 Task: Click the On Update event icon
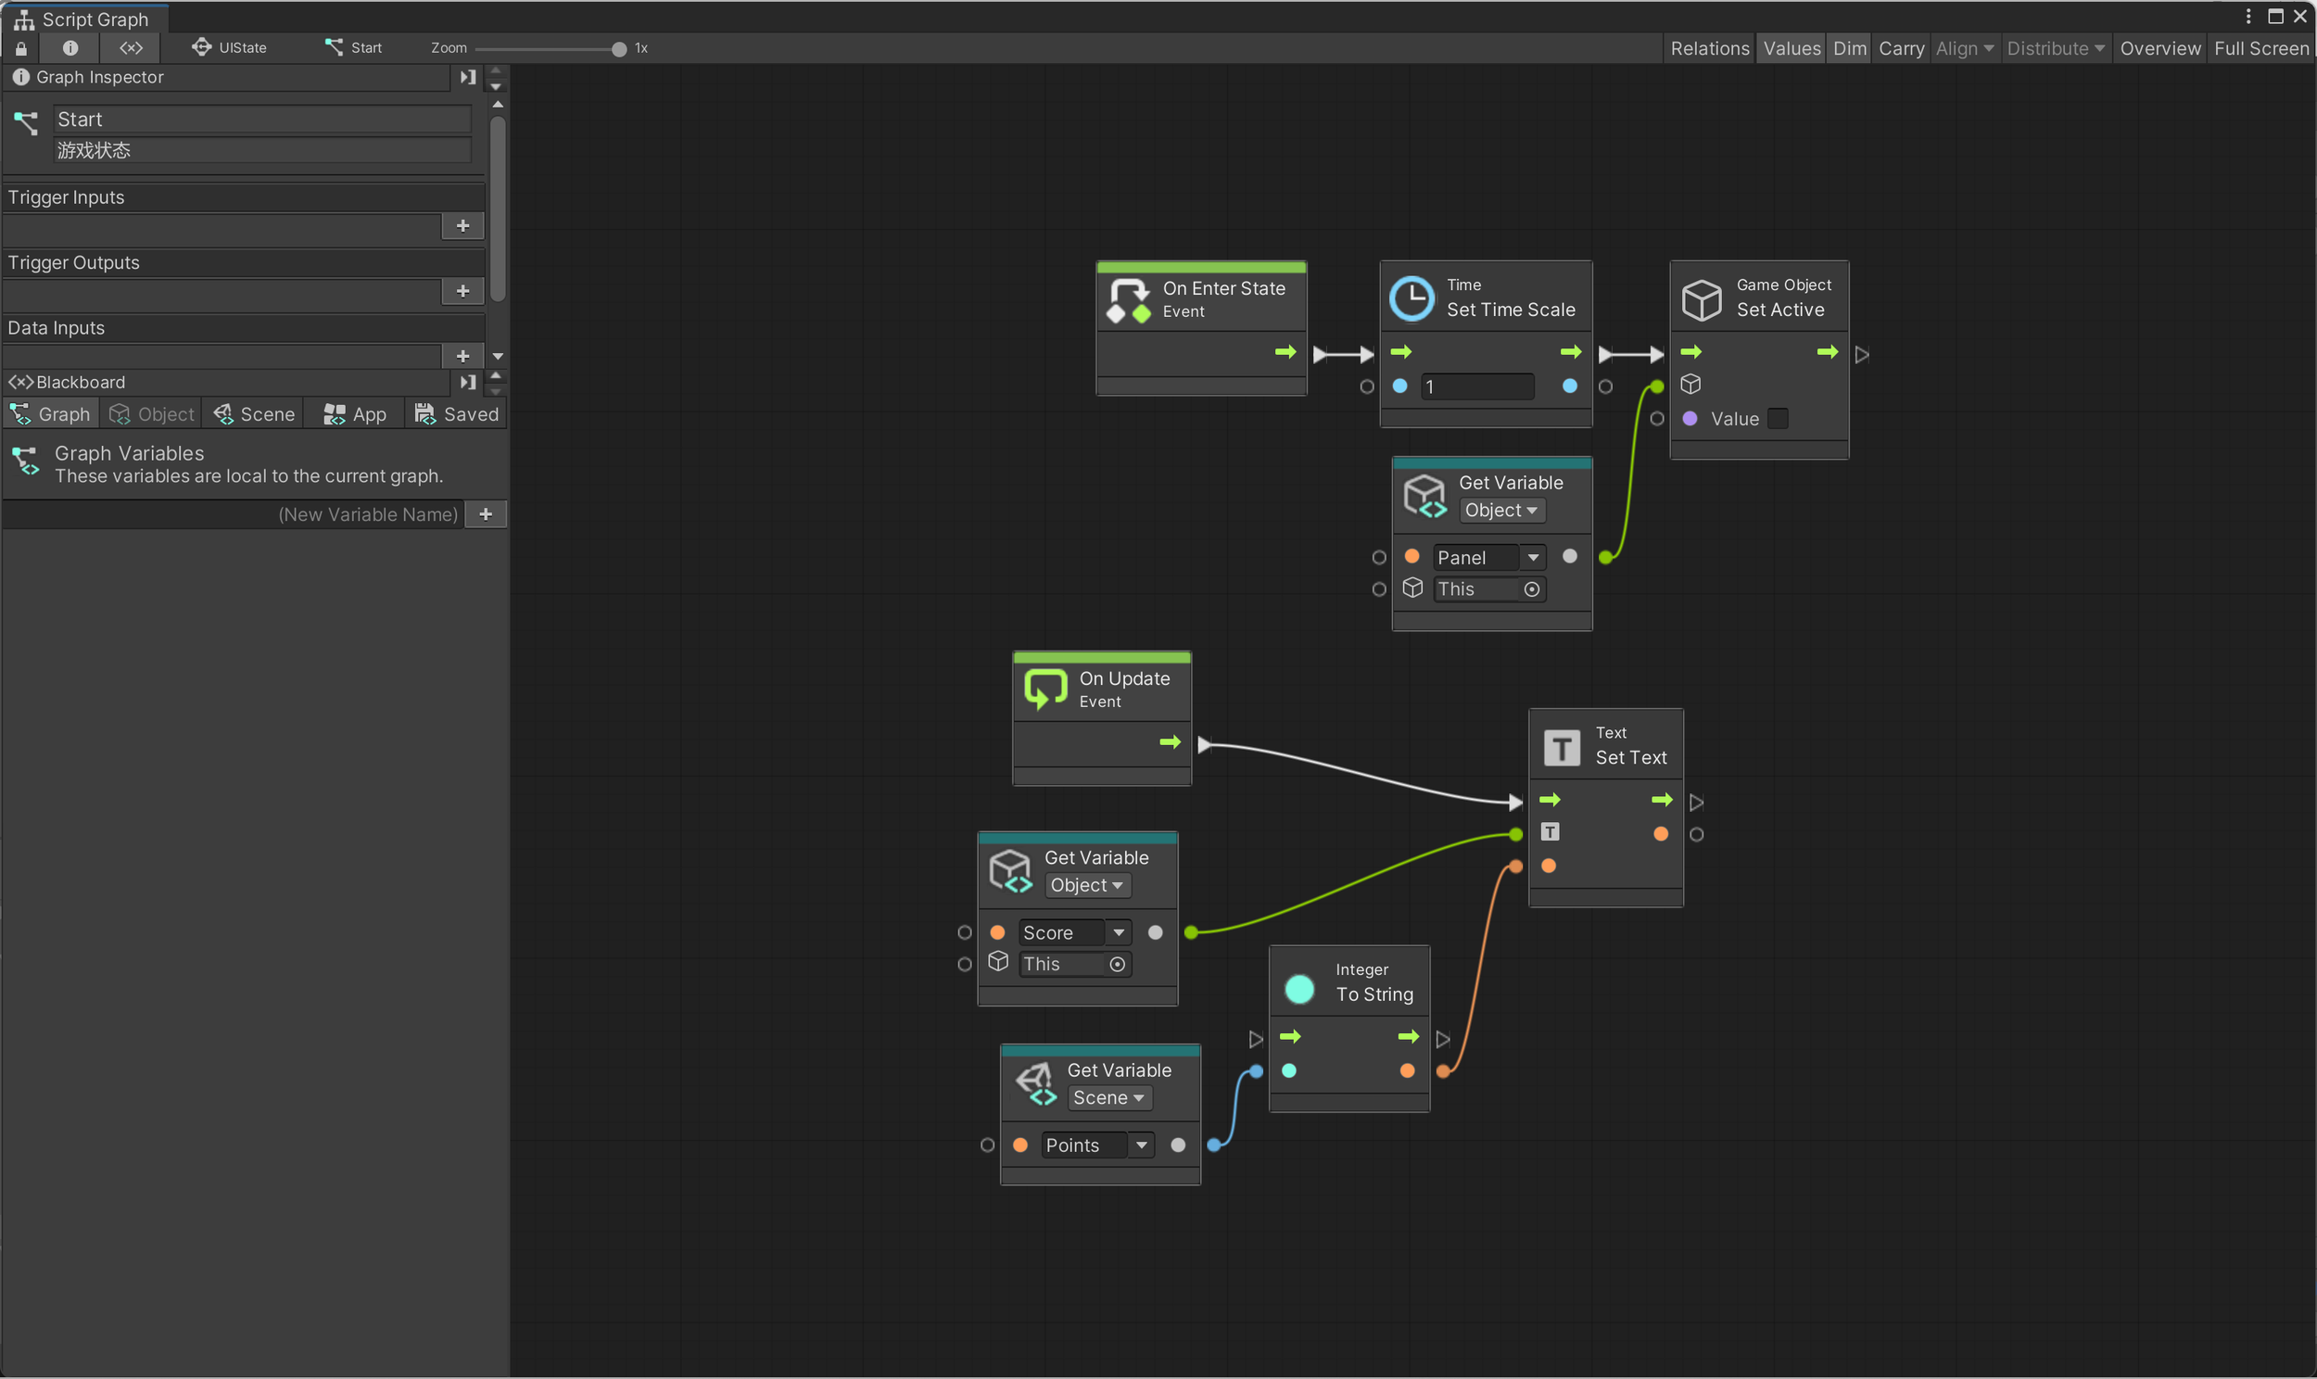[x=1045, y=689]
